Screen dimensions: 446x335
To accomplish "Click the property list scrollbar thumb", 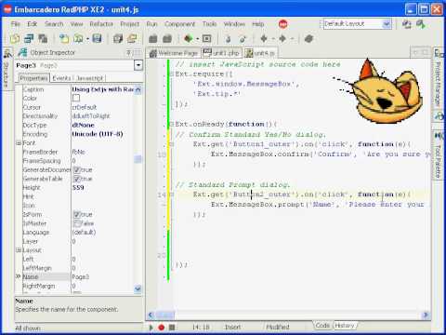I will (138, 159).
